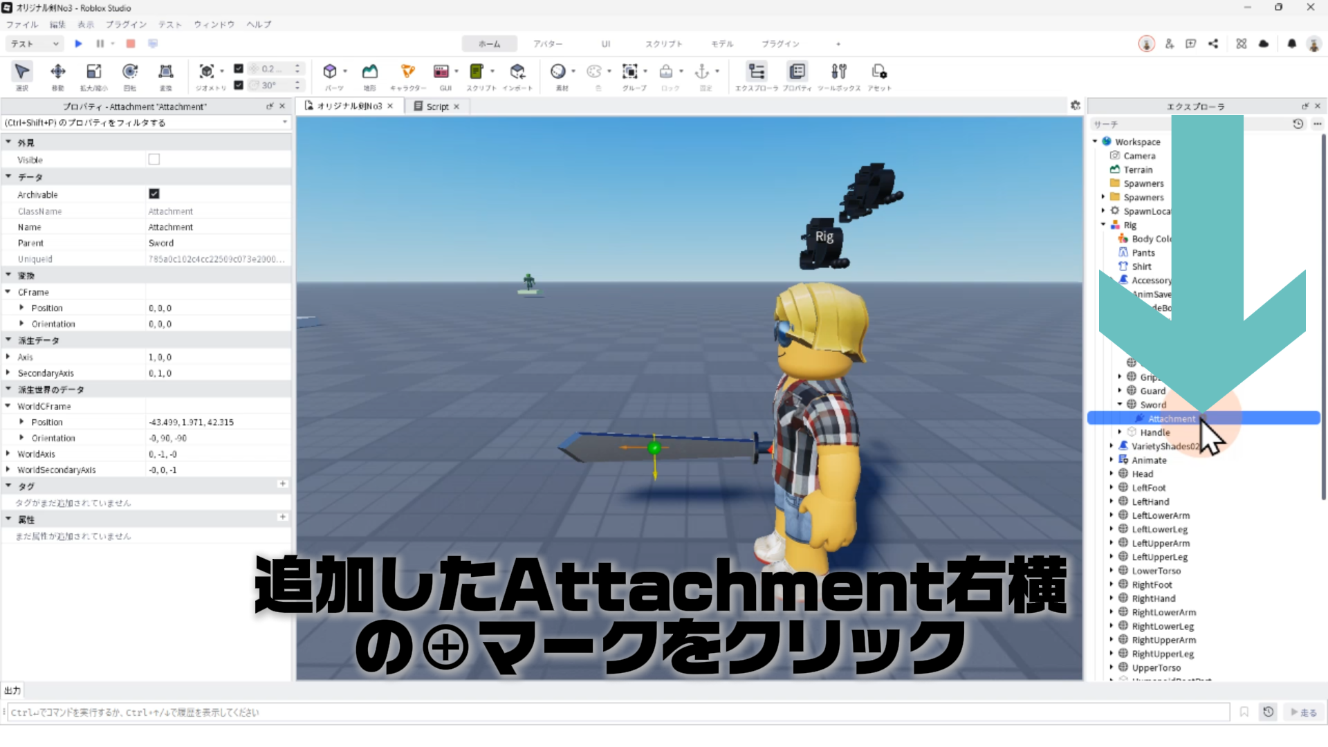Toggle the Explorer panel button

[x=757, y=72]
